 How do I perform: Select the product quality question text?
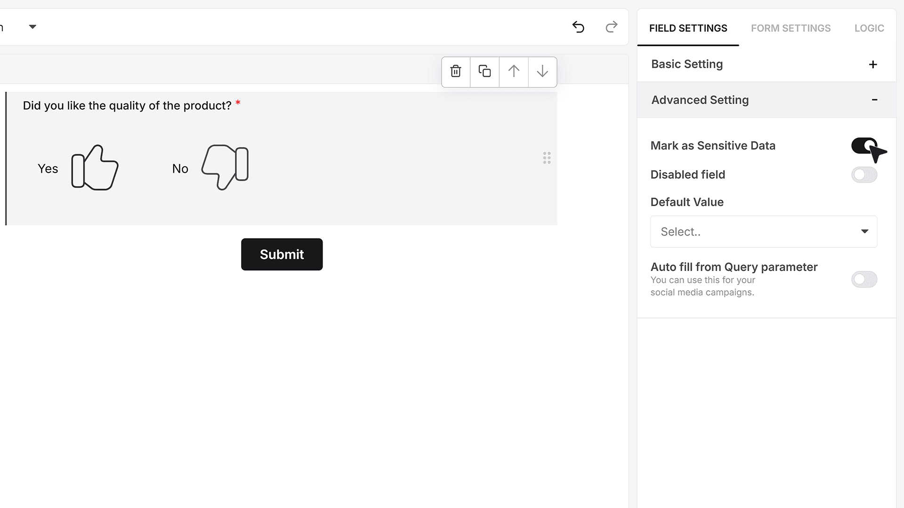tap(127, 105)
